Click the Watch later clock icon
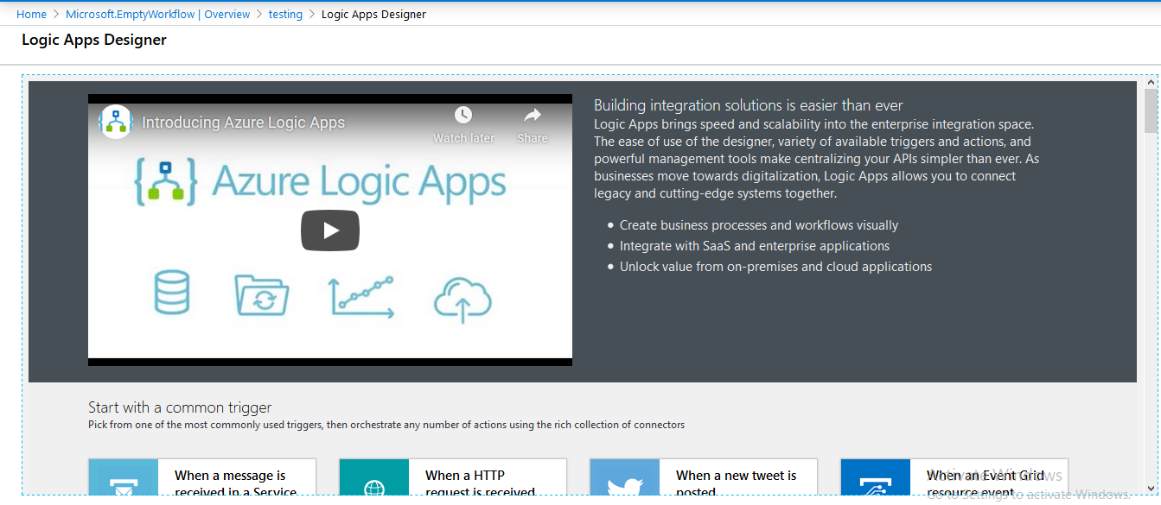 463,115
